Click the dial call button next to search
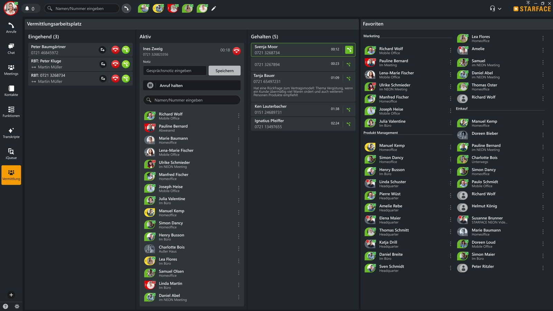 click(126, 8)
